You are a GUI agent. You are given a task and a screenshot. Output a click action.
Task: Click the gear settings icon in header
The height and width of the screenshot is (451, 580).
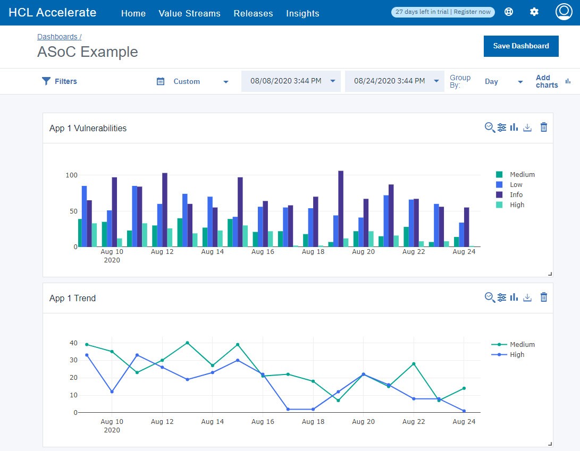[x=534, y=12]
